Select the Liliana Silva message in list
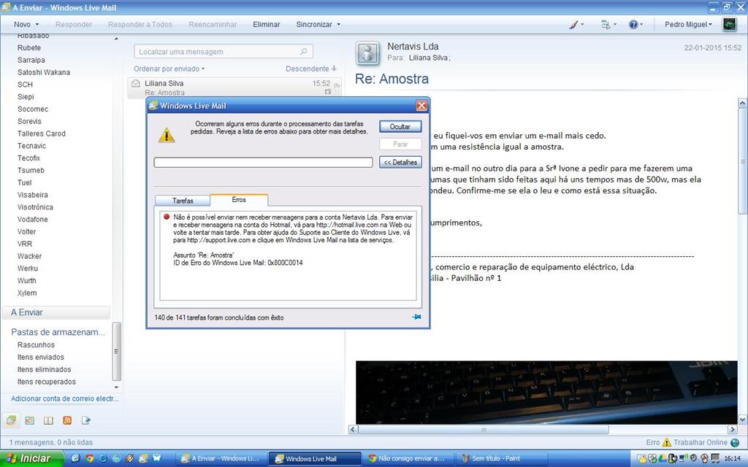The width and height of the screenshot is (748, 467). coord(234,88)
